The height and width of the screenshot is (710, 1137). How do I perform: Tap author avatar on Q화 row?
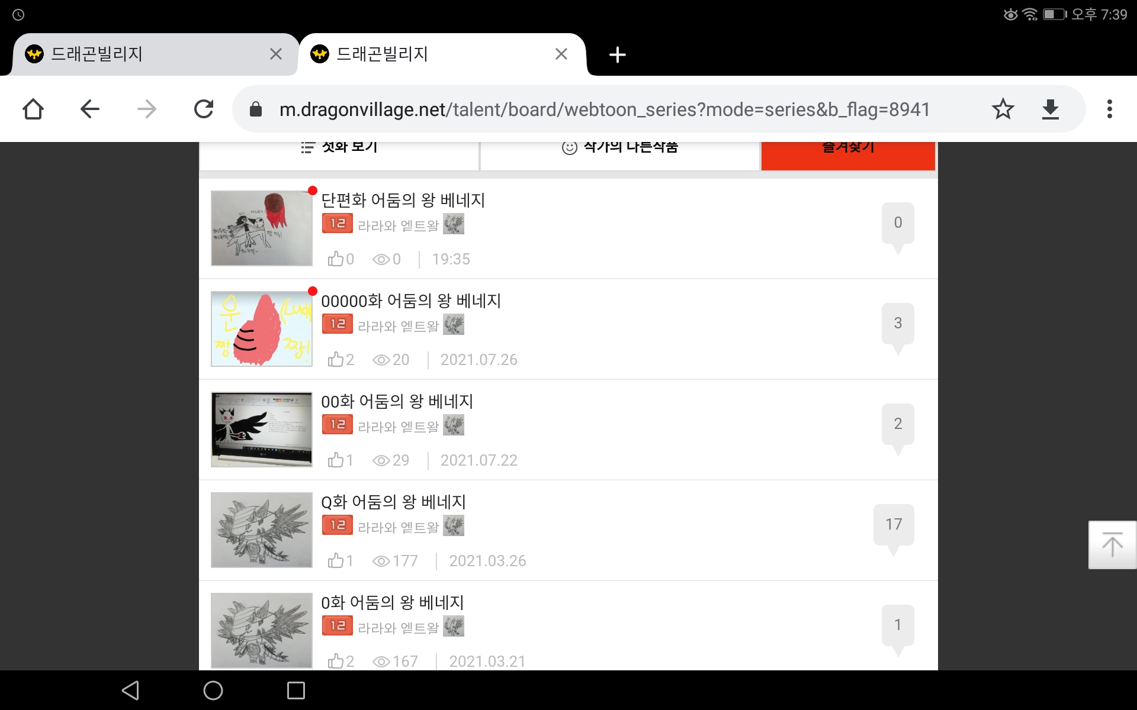click(454, 526)
